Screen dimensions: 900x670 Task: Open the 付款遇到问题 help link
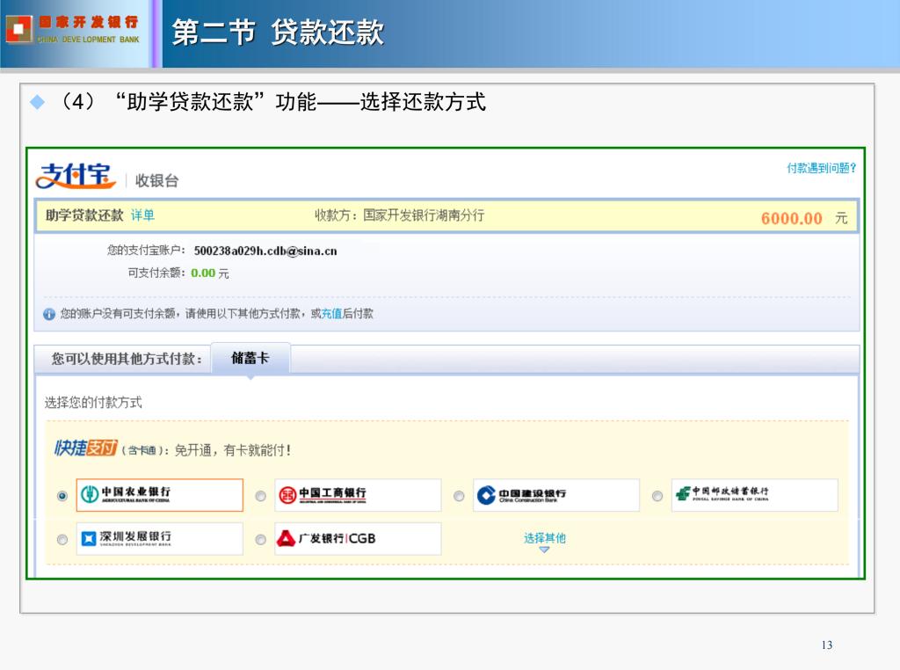pyautogui.click(x=820, y=167)
